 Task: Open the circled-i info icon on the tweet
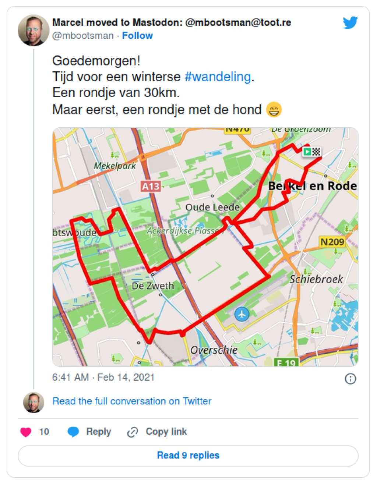[x=351, y=379]
